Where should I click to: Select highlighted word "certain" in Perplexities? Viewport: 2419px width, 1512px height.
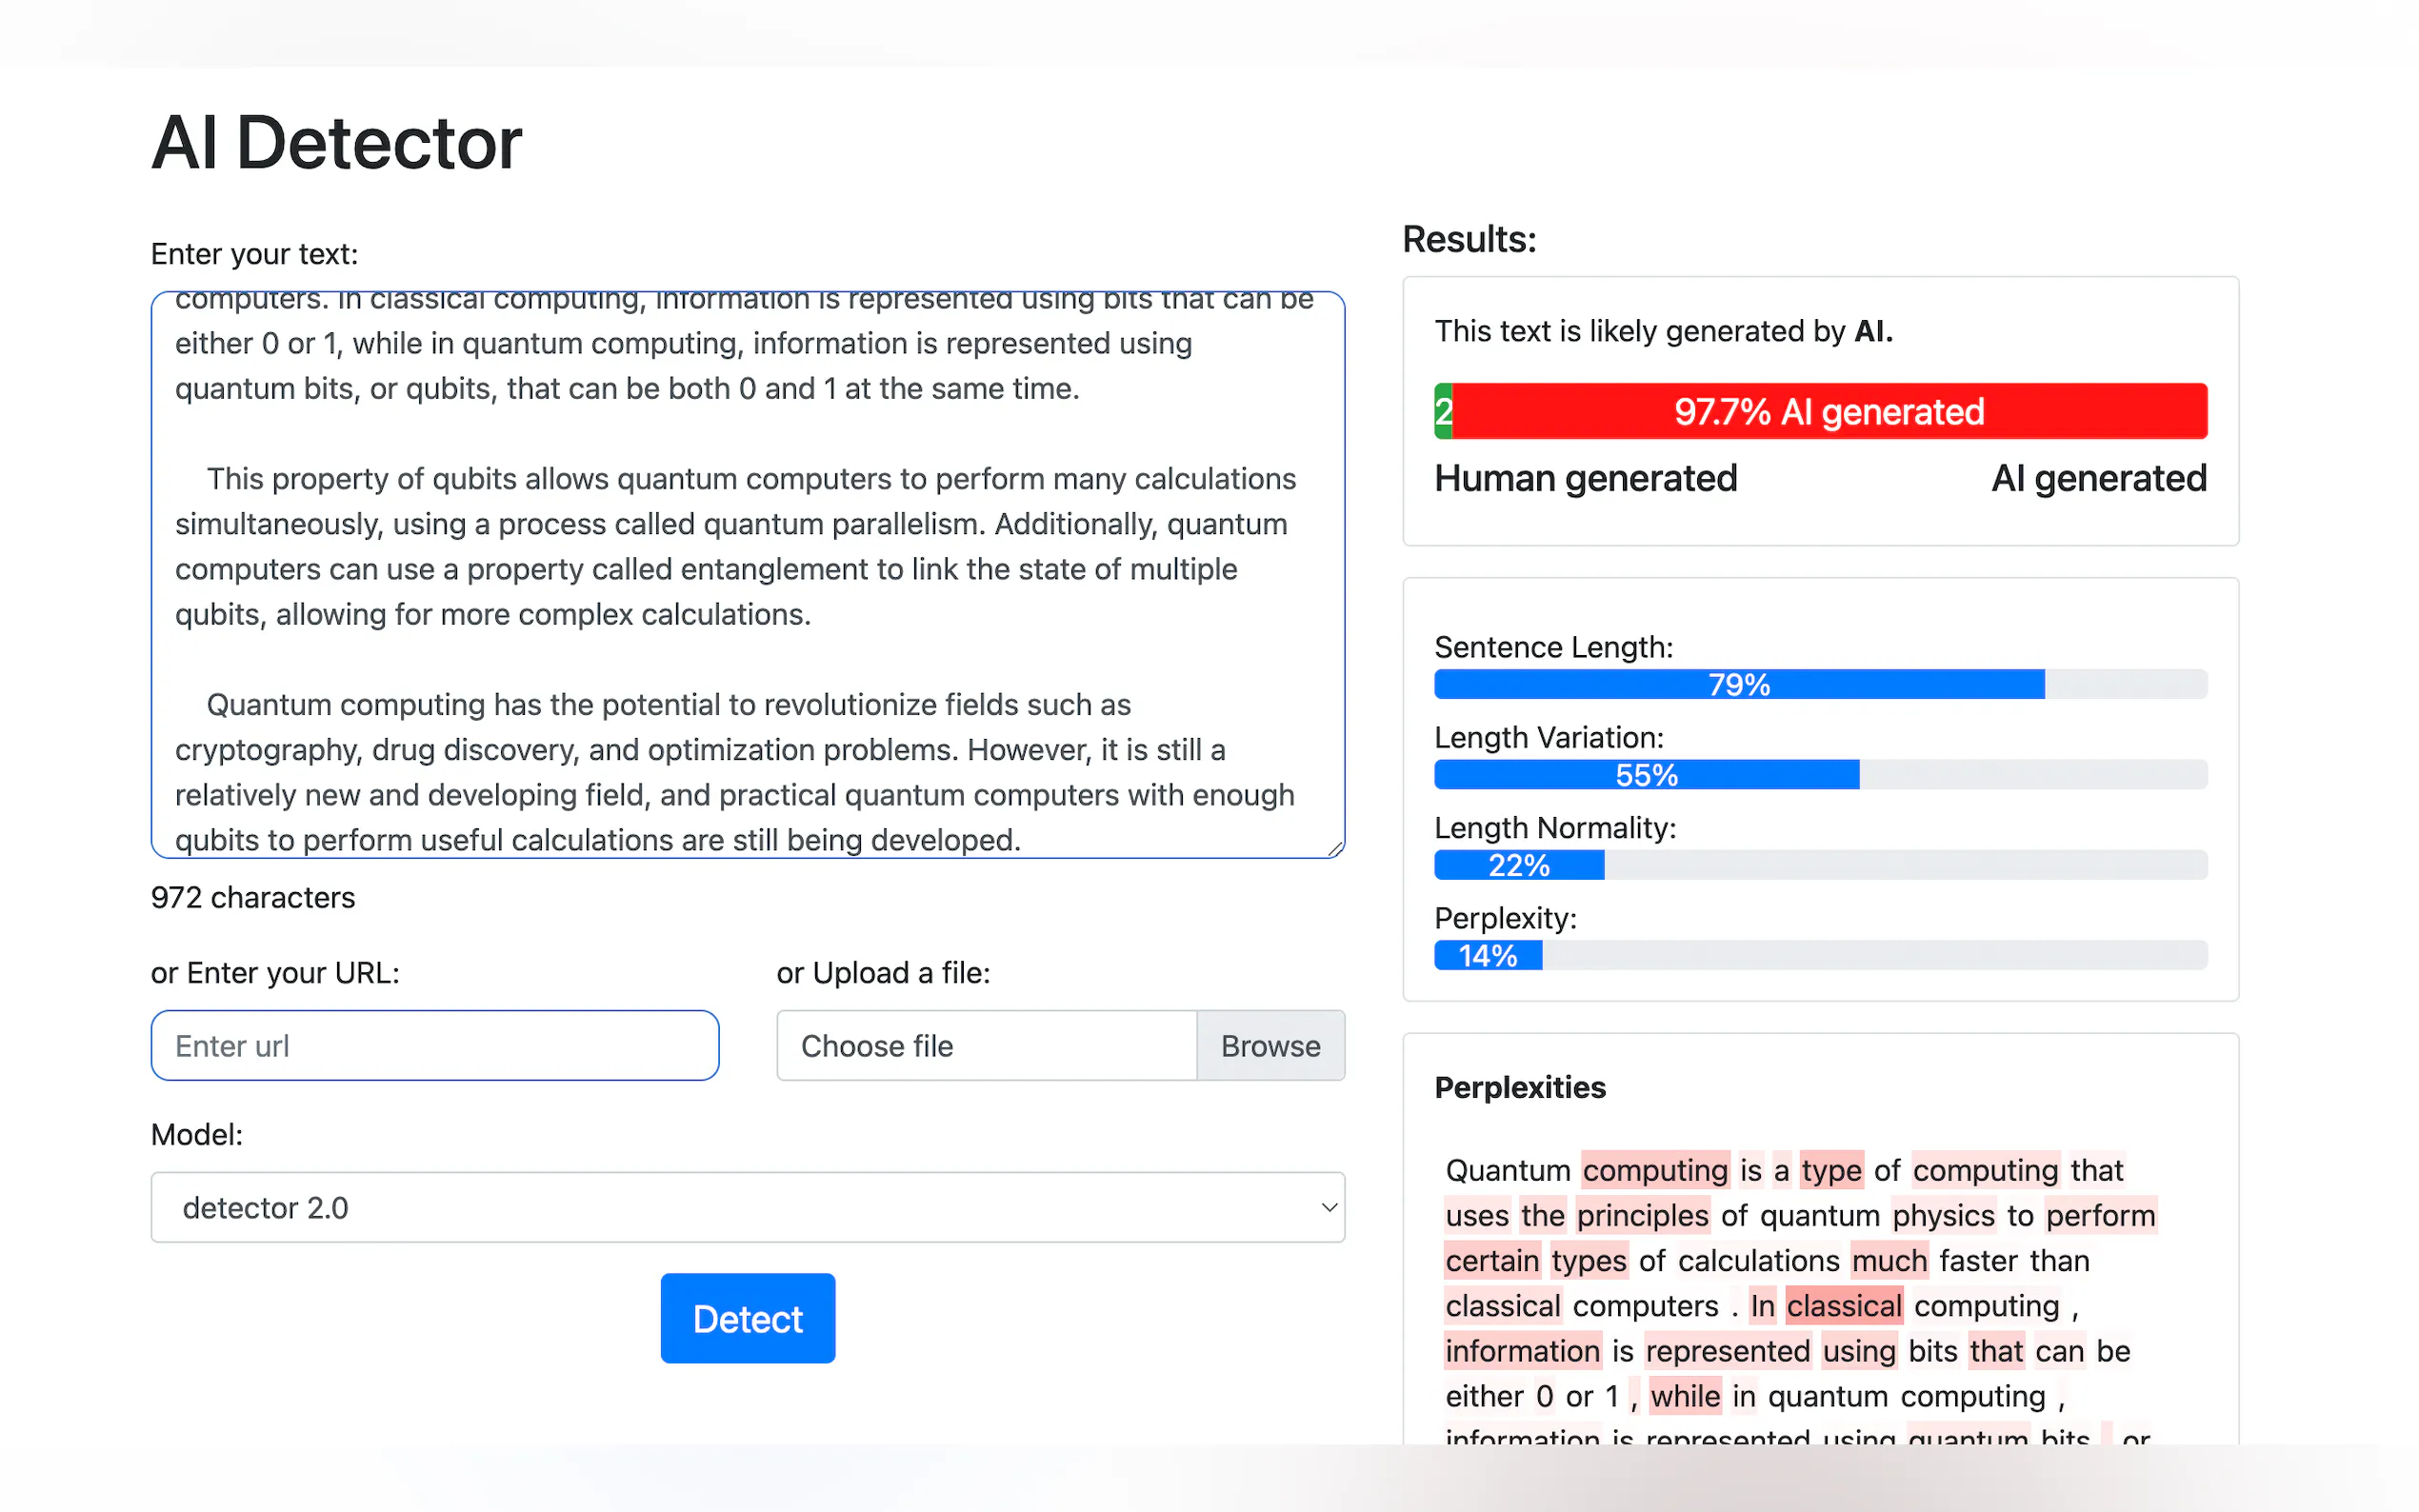[1491, 1260]
